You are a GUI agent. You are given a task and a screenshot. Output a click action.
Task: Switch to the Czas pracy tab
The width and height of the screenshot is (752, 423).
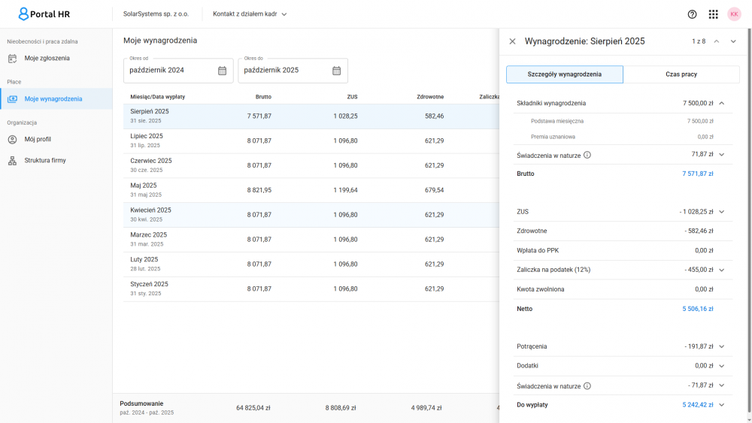pos(681,74)
